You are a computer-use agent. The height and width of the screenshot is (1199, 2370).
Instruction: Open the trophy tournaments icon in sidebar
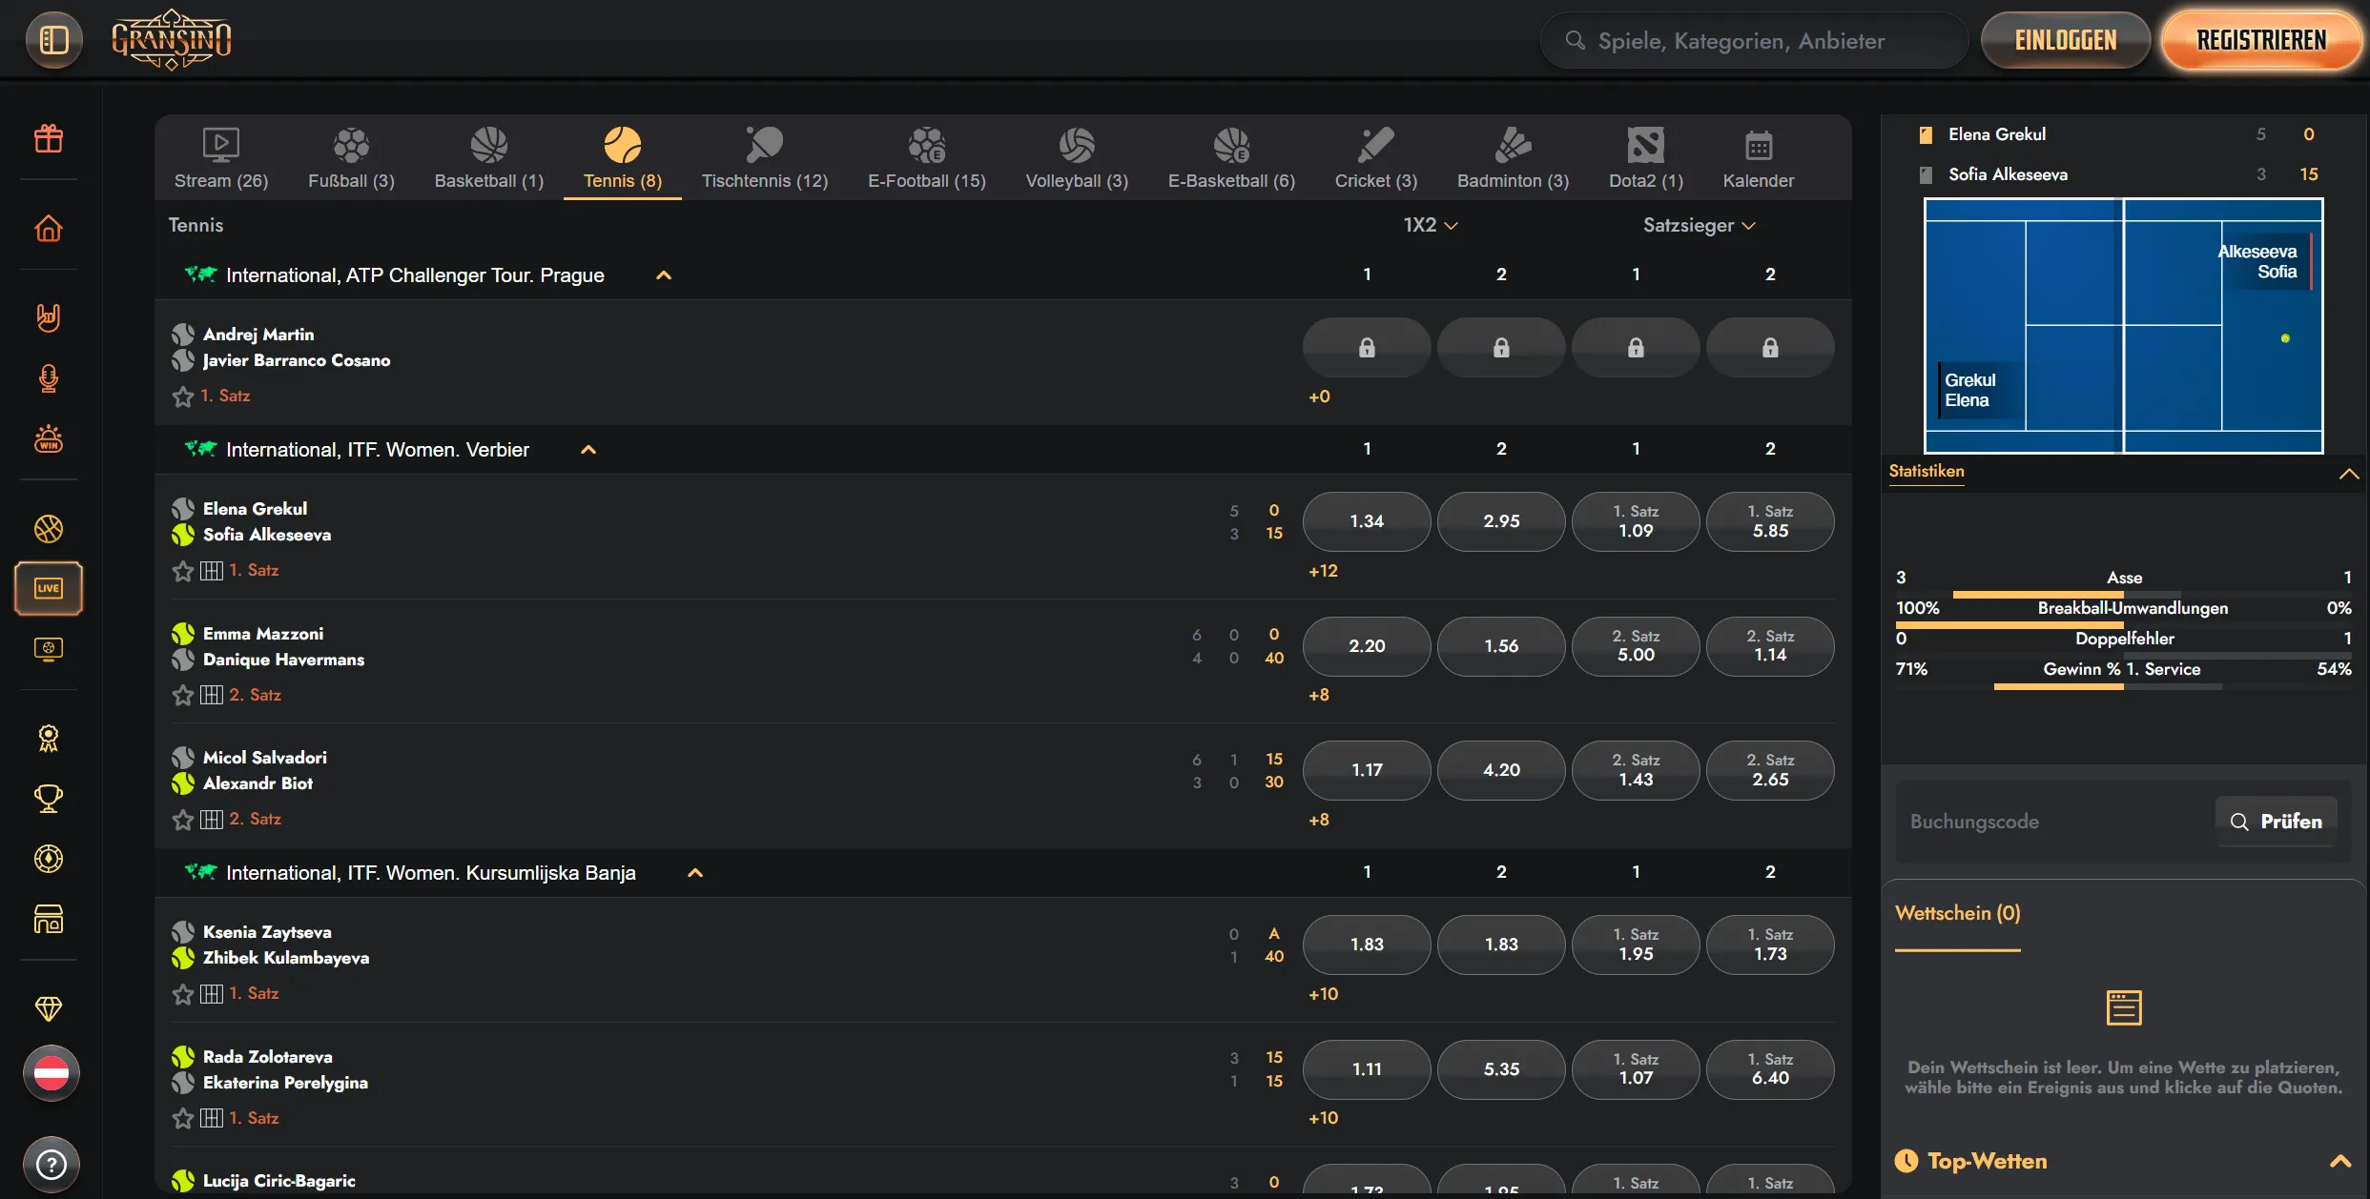[49, 799]
